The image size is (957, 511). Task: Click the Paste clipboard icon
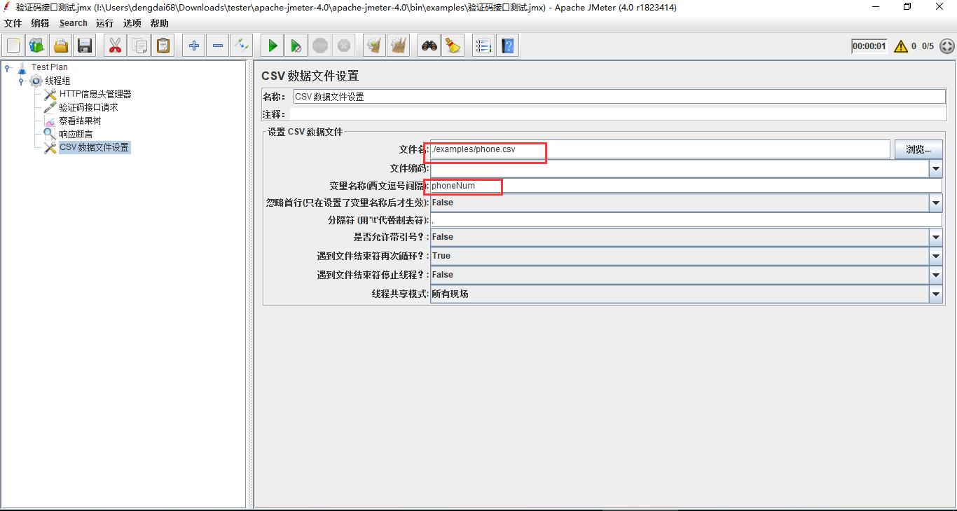[x=163, y=46]
